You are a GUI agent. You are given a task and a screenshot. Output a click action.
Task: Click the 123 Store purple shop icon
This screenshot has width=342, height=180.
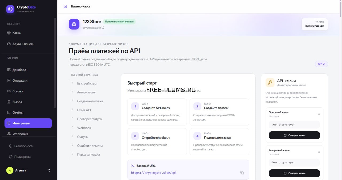74,24
